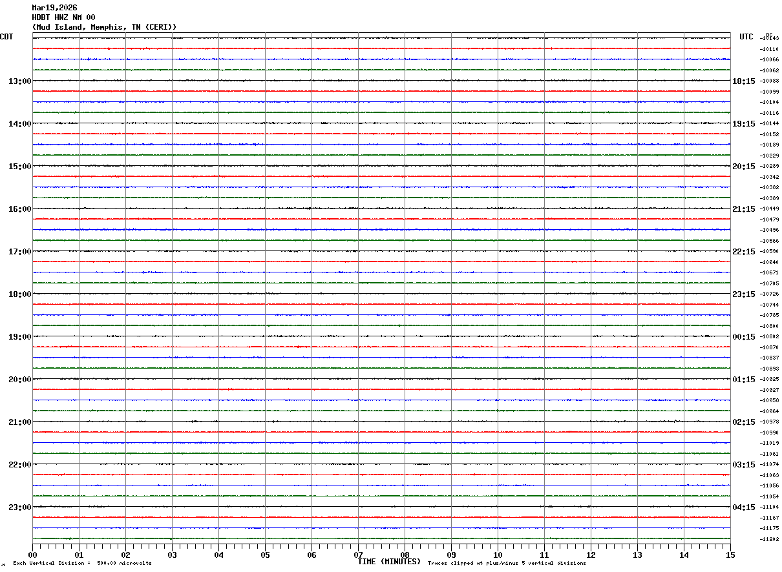Select the 16:00 CDT row label
782x572 pixels.
click(x=19, y=209)
